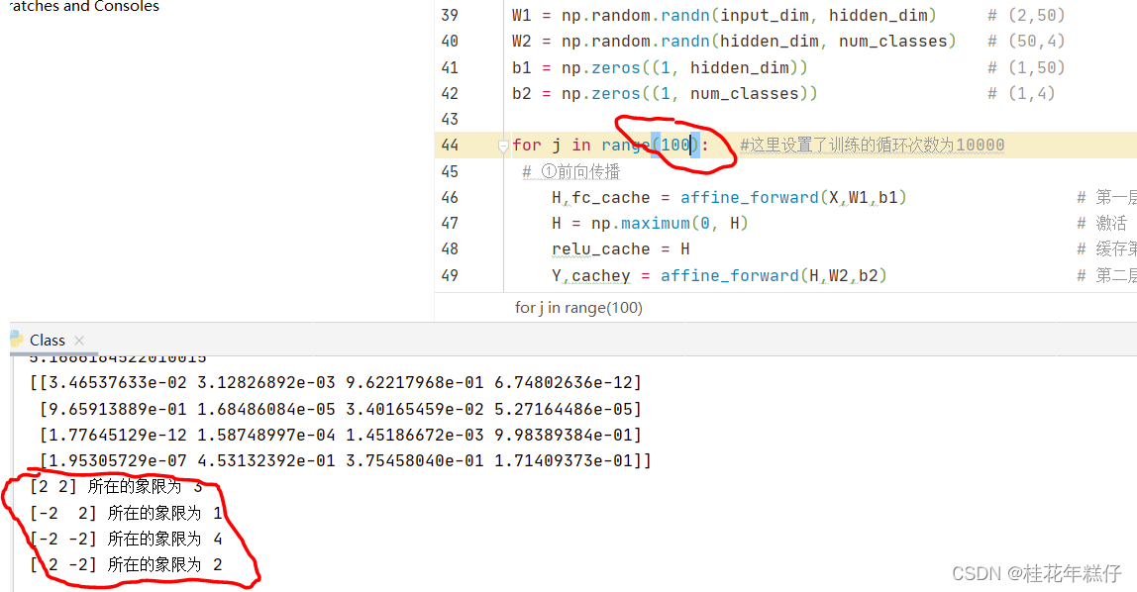The width and height of the screenshot is (1137, 592).
Task: Click b2 assignment on line 42
Action: point(665,93)
